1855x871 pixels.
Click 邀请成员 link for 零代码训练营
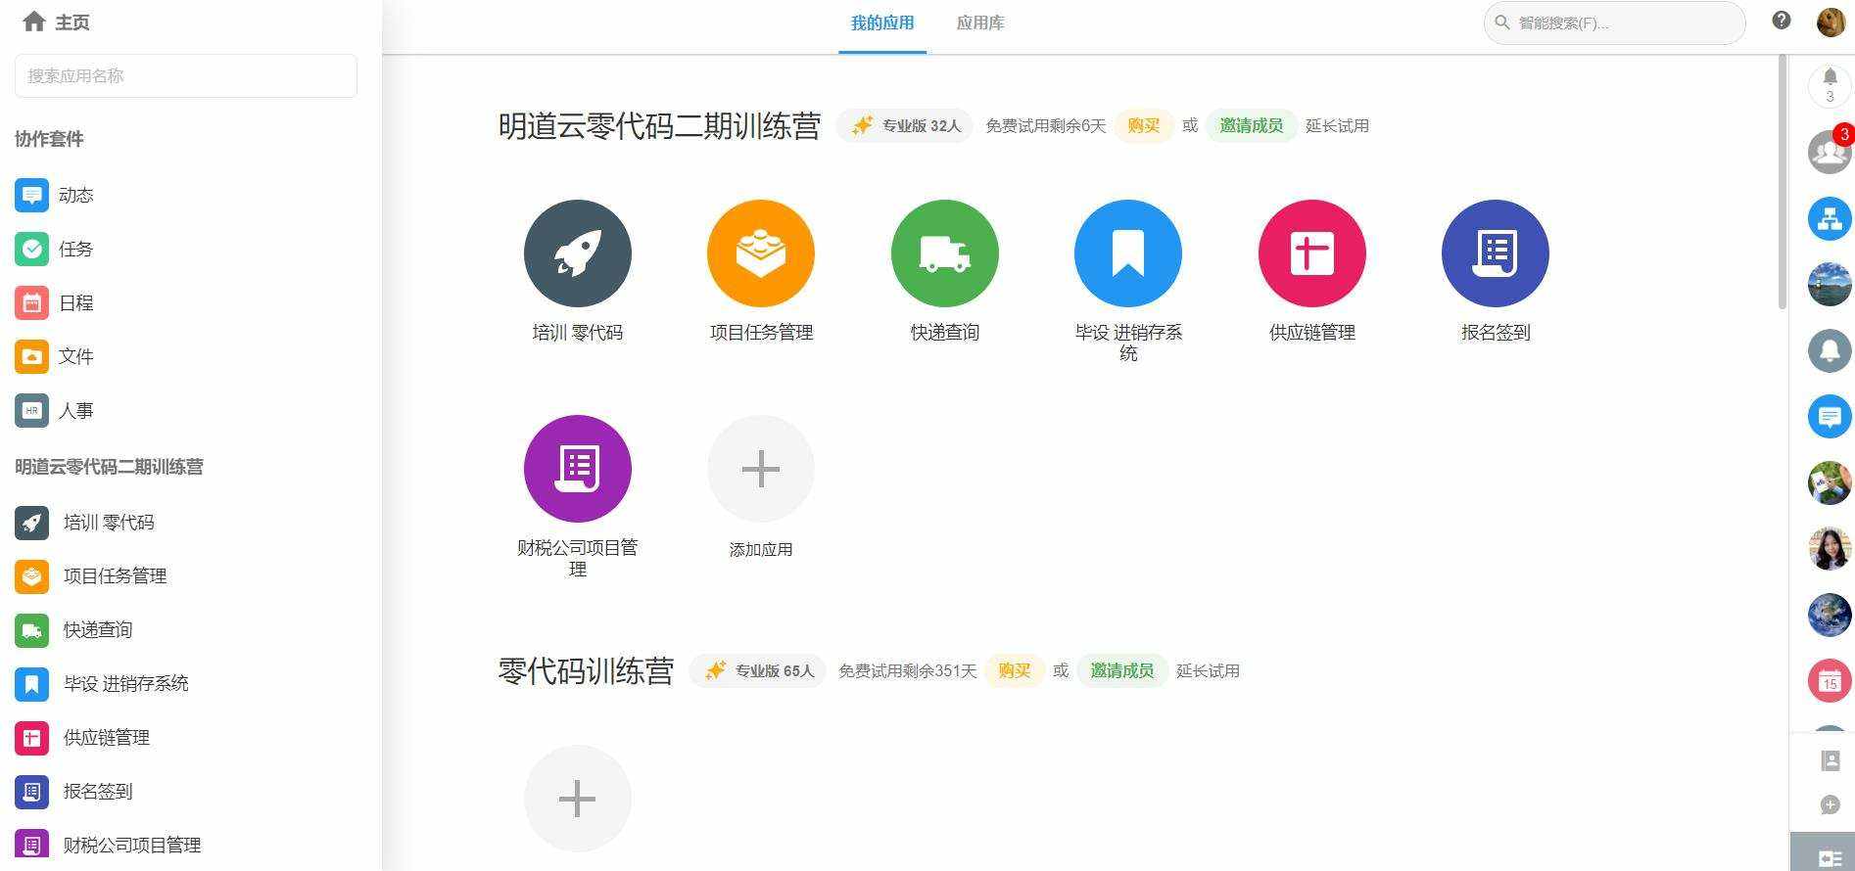pos(1121,670)
